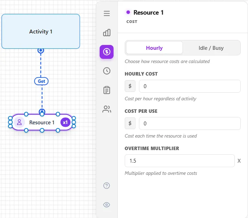Click the help question mark icon

(107, 186)
